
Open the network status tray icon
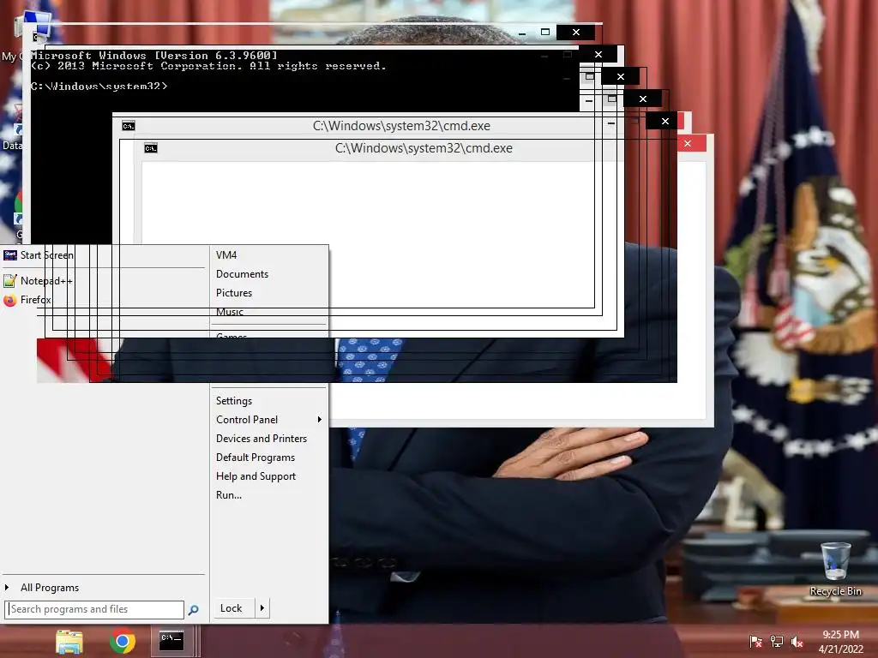point(777,642)
